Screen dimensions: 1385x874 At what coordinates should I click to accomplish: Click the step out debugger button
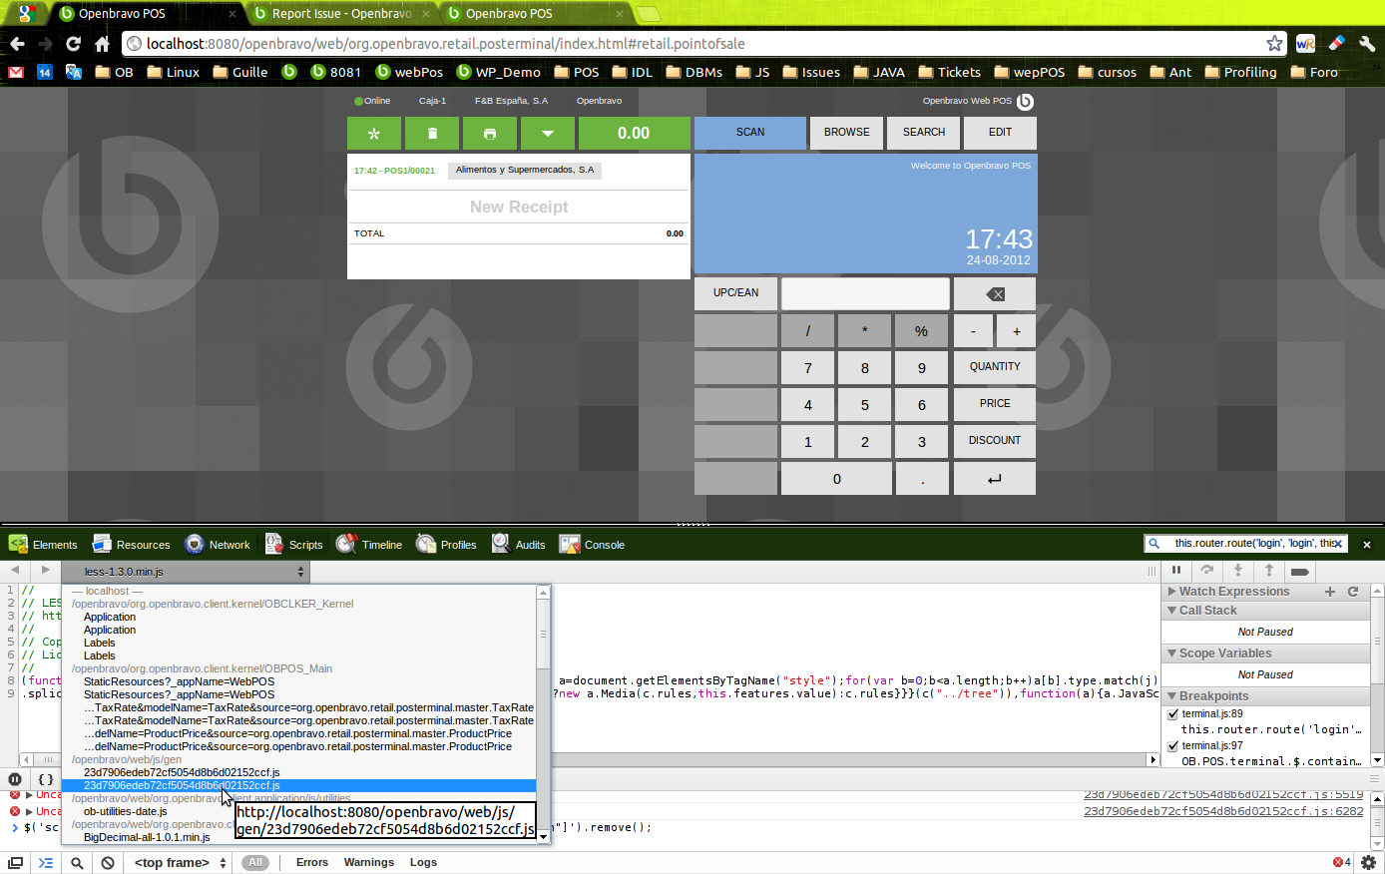point(1269,571)
